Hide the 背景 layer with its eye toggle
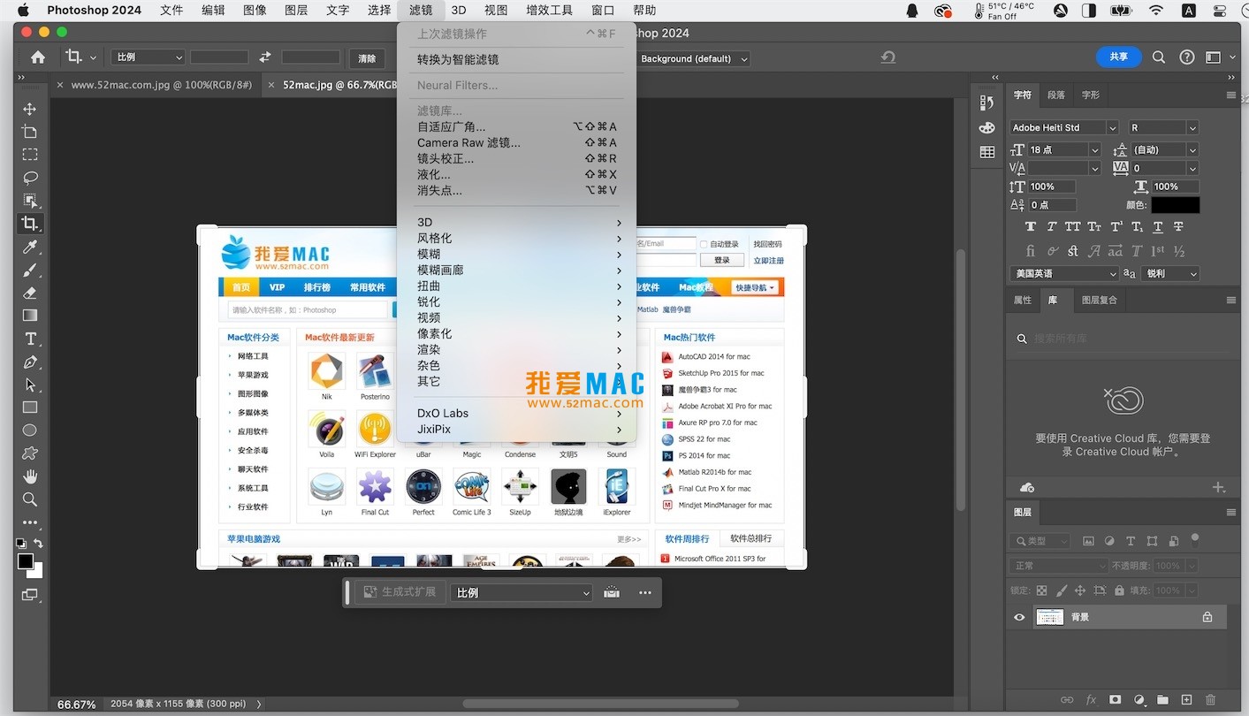Image resolution: width=1249 pixels, height=716 pixels. (x=1018, y=616)
